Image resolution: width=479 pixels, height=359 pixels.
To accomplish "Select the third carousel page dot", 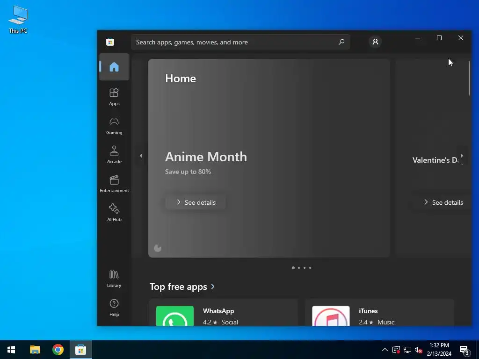I will pos(305,268).
